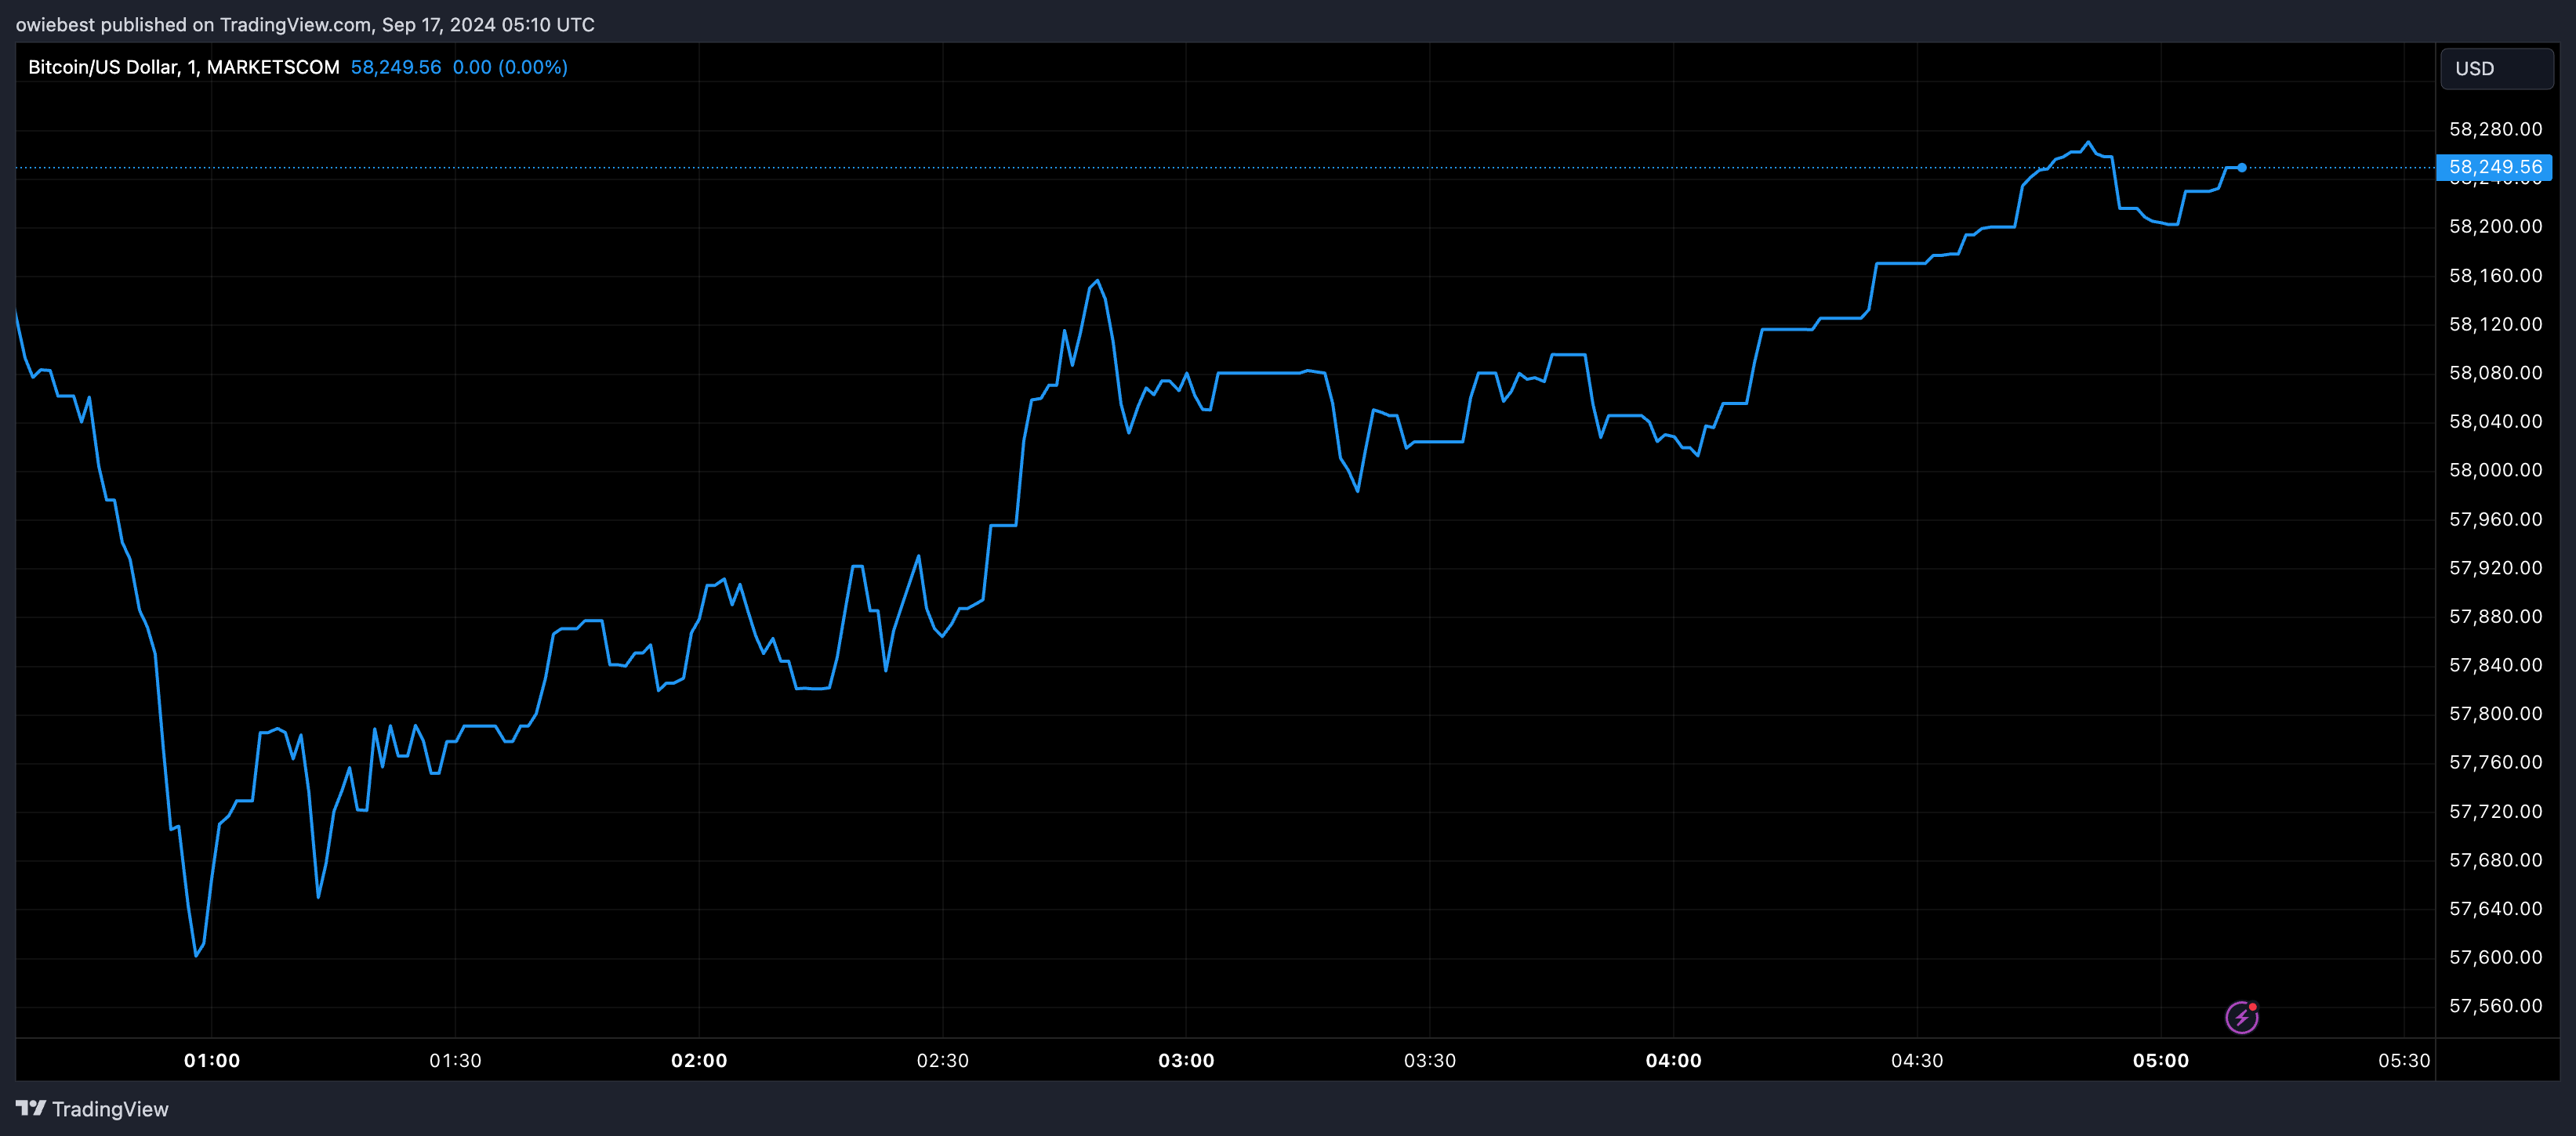Click the 58,249.56 price label on the scale
Screen dimensions: 2576x1136
click(x=2496, y=168)
